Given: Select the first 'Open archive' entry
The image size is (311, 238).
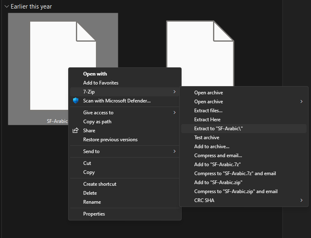Looking at the screenshot, I should pos(244,93).
